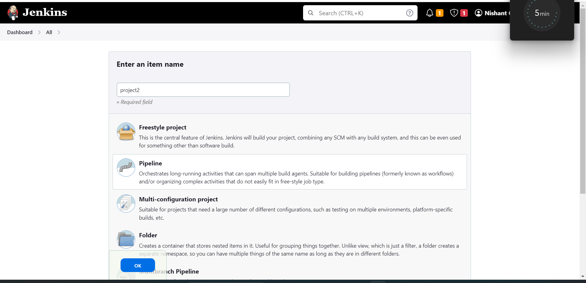Expand the chevron after Dashboard breadcrumb
This screenshot has height=283, width=586.
point(39,32)
